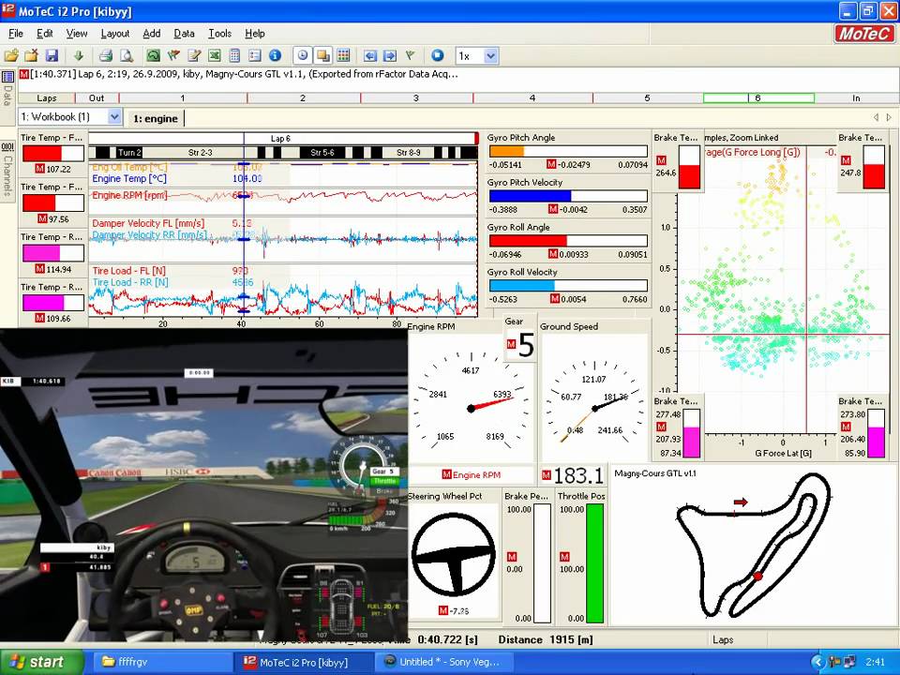
Task: Open the Start menu
Action: coord(42,662)
